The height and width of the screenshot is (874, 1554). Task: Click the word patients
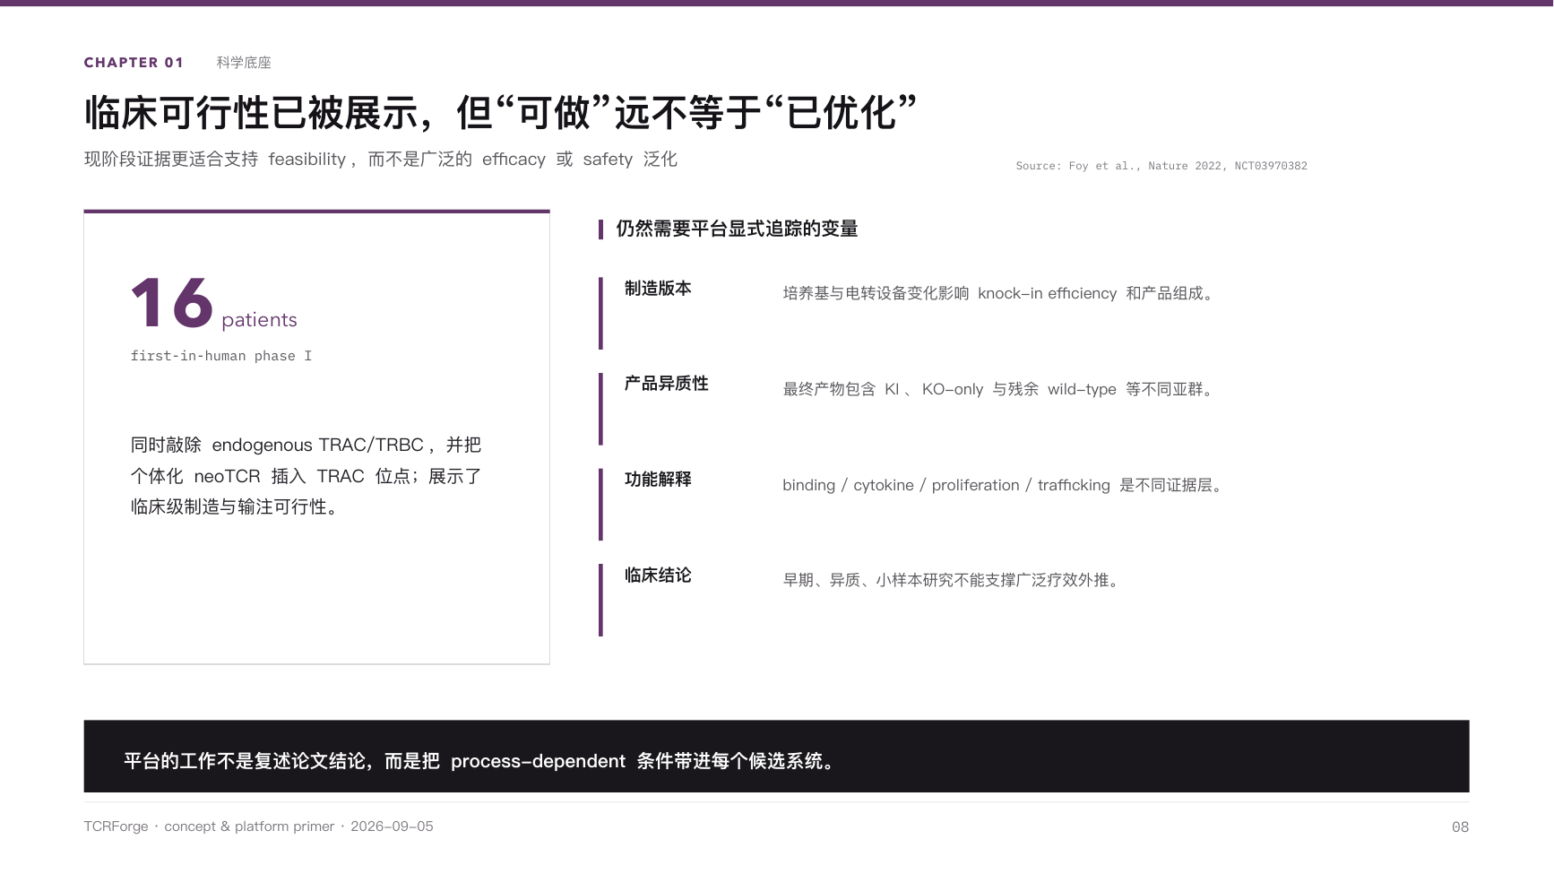[x=259, y=320]
